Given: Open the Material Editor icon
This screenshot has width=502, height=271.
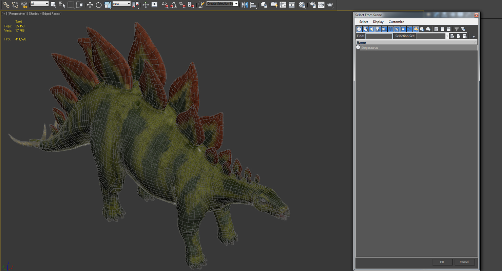Looking at the screenshot, I should 302,5.
